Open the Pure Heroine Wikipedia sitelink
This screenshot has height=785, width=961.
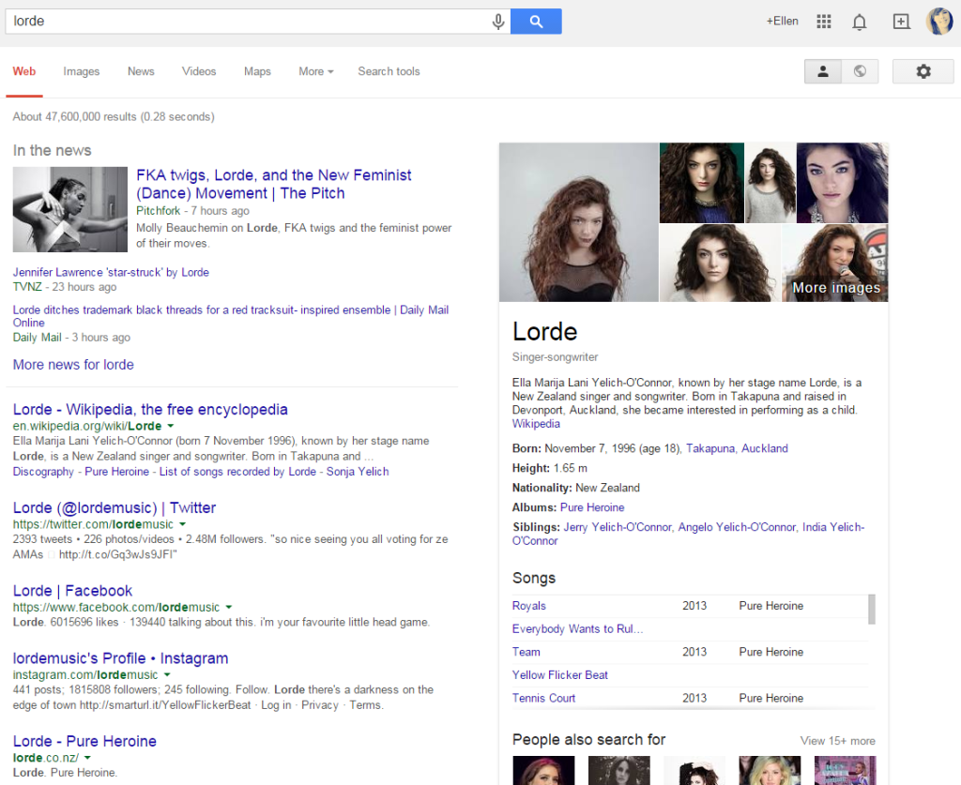point(116,472)
